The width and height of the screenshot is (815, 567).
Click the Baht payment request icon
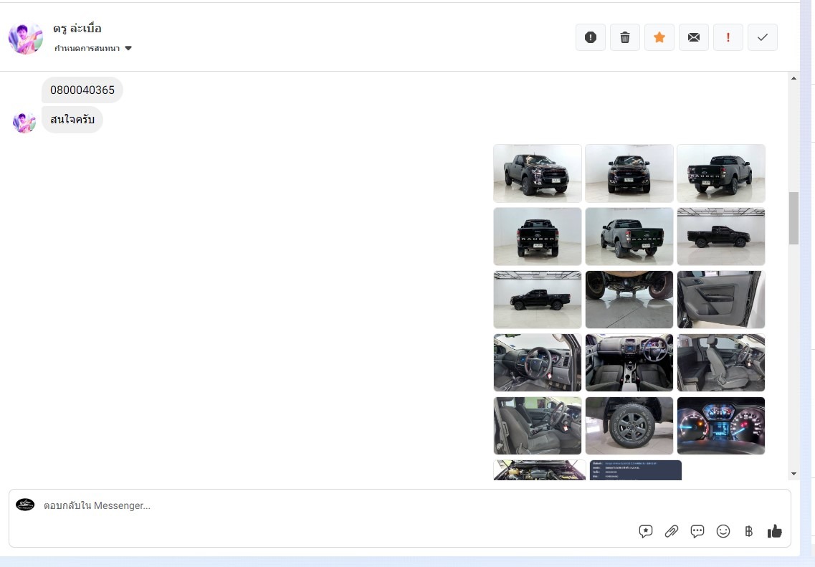pyautogui.click(x=748, y=531)
